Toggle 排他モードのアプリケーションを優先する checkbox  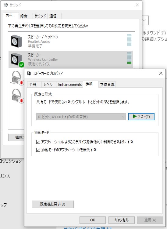38,150
